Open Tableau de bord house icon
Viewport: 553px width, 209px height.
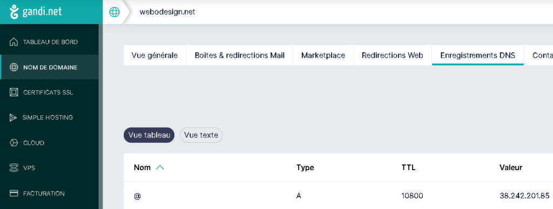coord(14,42)
